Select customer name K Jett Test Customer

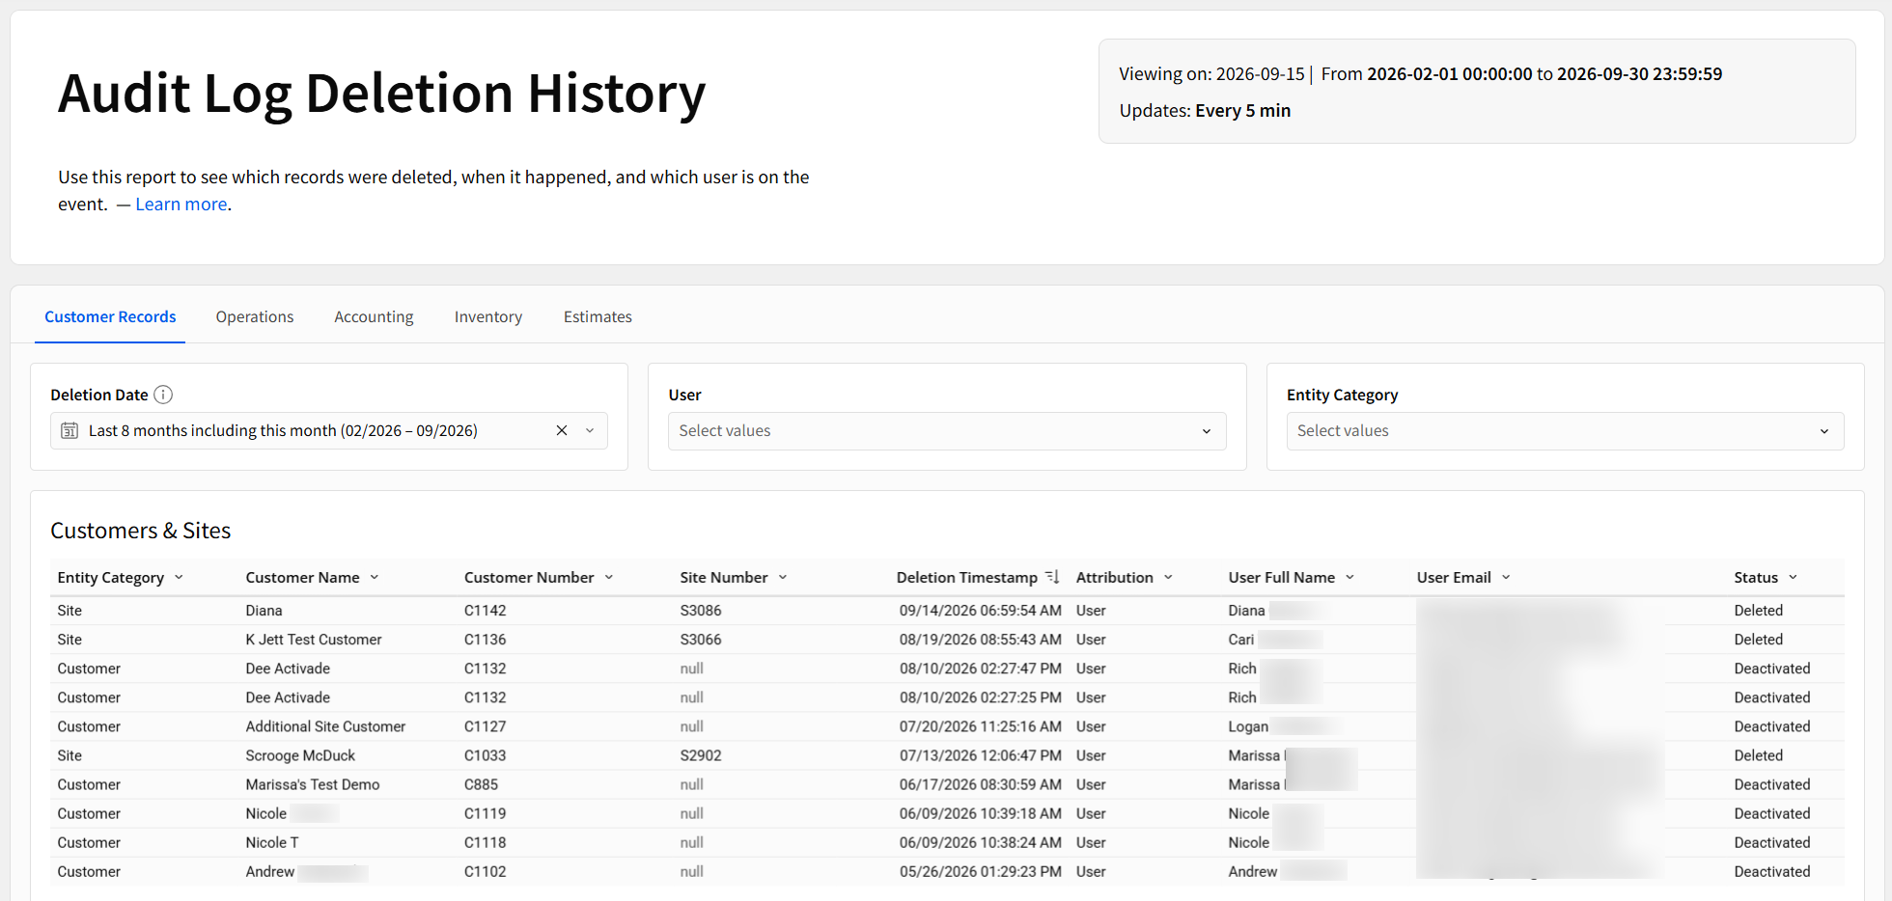tap(314, 640)
